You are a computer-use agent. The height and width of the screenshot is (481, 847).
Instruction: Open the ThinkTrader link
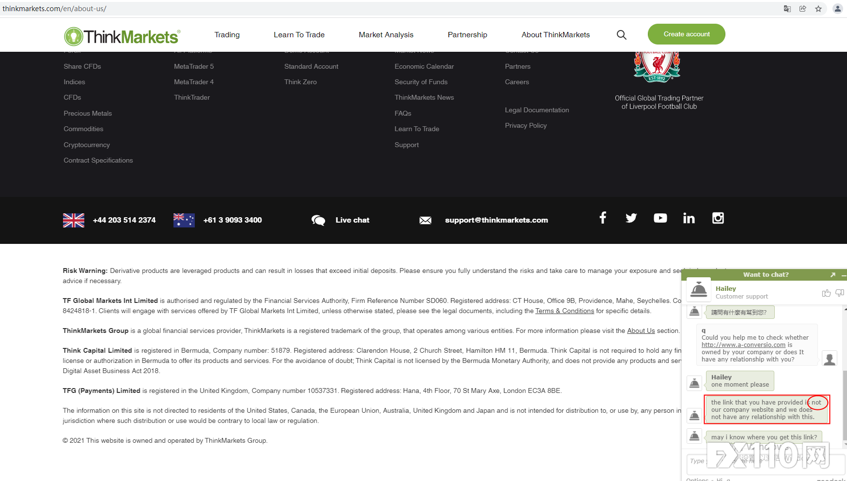point(192,97)
